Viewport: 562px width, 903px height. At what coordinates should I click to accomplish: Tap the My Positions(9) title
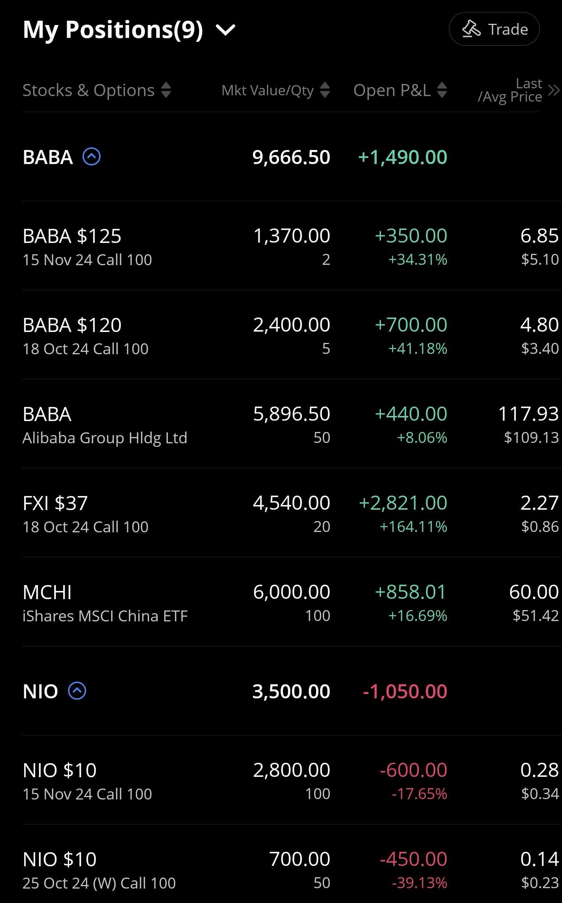point(113,30)
